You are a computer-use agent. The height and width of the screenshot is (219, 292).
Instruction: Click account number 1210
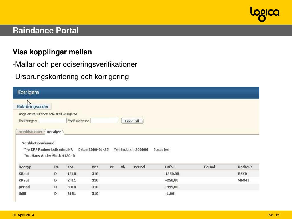coord(72,174)
